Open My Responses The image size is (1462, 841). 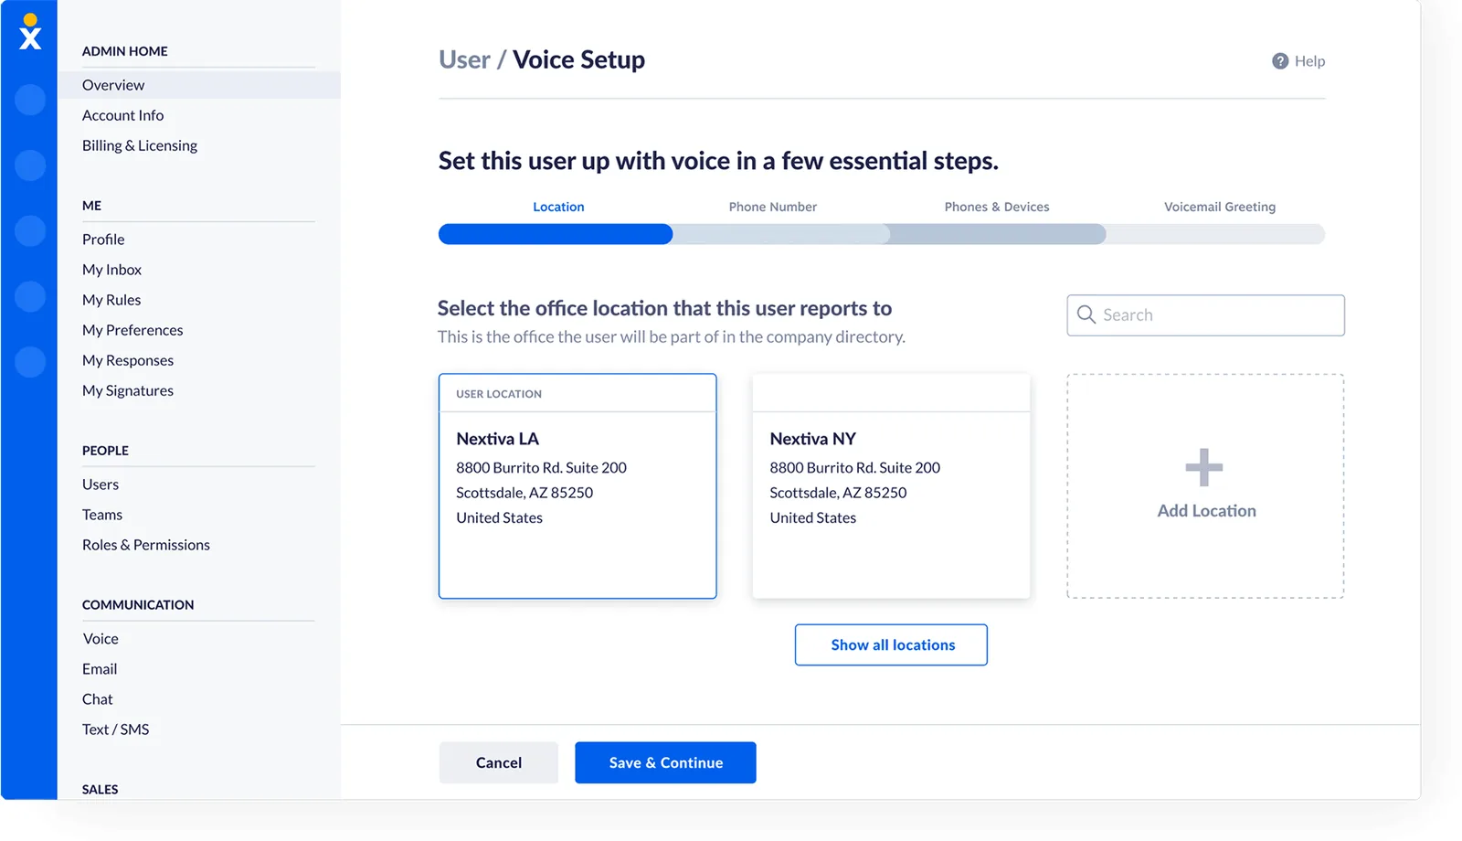click(128, 360)
